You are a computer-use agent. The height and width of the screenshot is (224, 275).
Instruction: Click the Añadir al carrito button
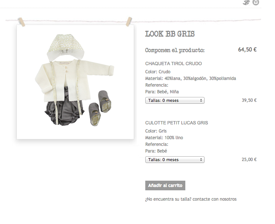165,185
